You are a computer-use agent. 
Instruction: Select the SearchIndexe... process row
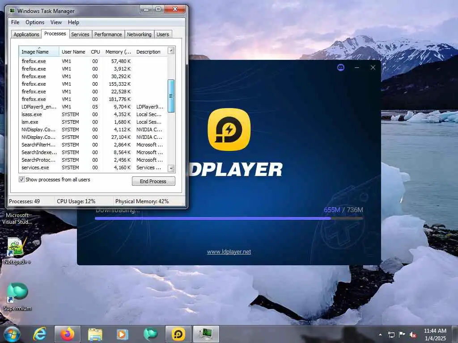[93, 152]
